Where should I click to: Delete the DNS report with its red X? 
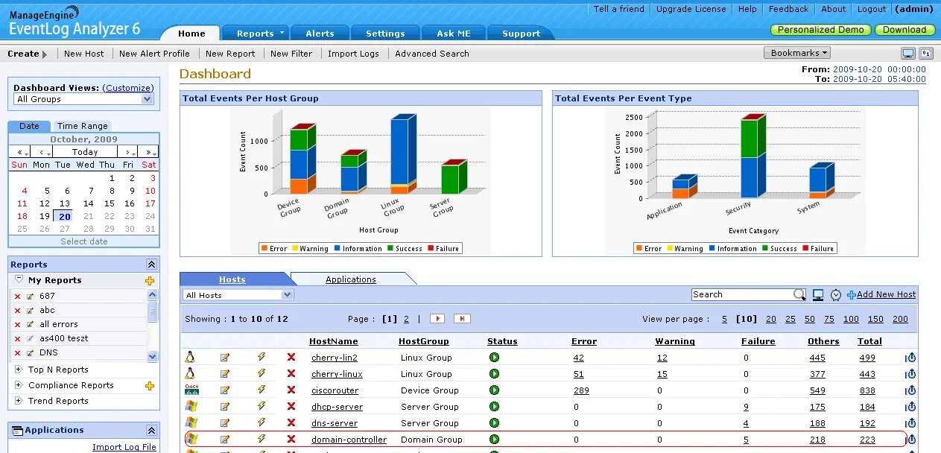coord(18,353)
